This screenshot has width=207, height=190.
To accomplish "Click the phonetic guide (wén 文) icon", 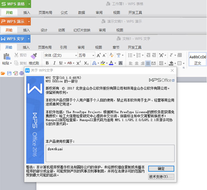I will (x=119, y=55).
